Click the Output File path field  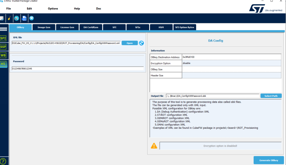coord(212,96)
